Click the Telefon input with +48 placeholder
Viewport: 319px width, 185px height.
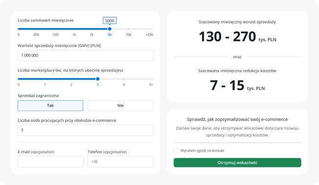pos(120,162)
